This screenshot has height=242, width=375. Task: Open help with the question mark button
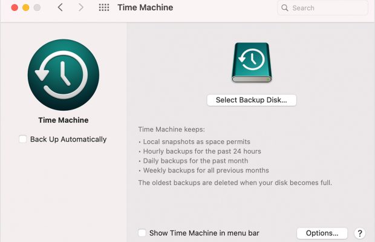[359, 233]
